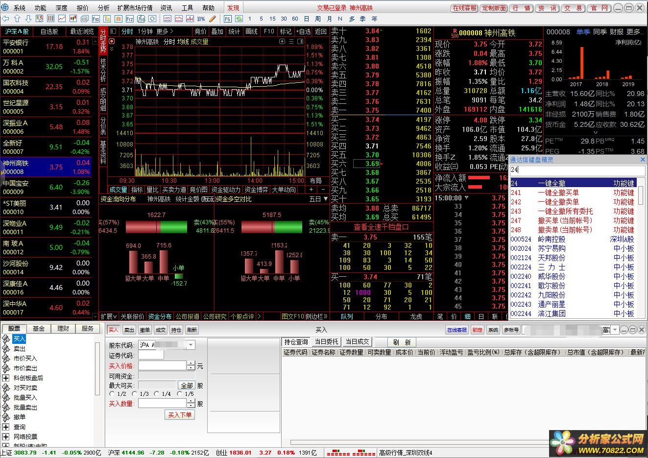Viewport: 648px width, 458px height.
Task: Click the 10% toolbar icon
Action: (201, 19)
